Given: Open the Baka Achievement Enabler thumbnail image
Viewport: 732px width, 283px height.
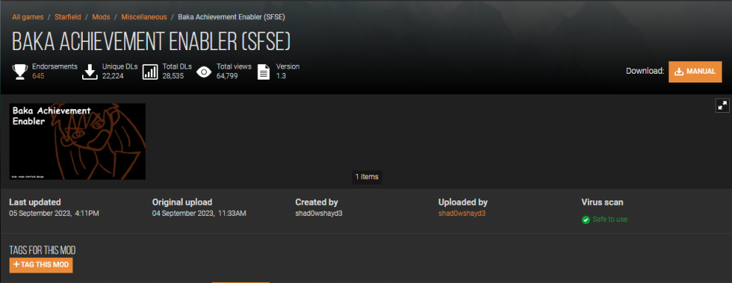Looking at the screenshot, I should [78, 141].
